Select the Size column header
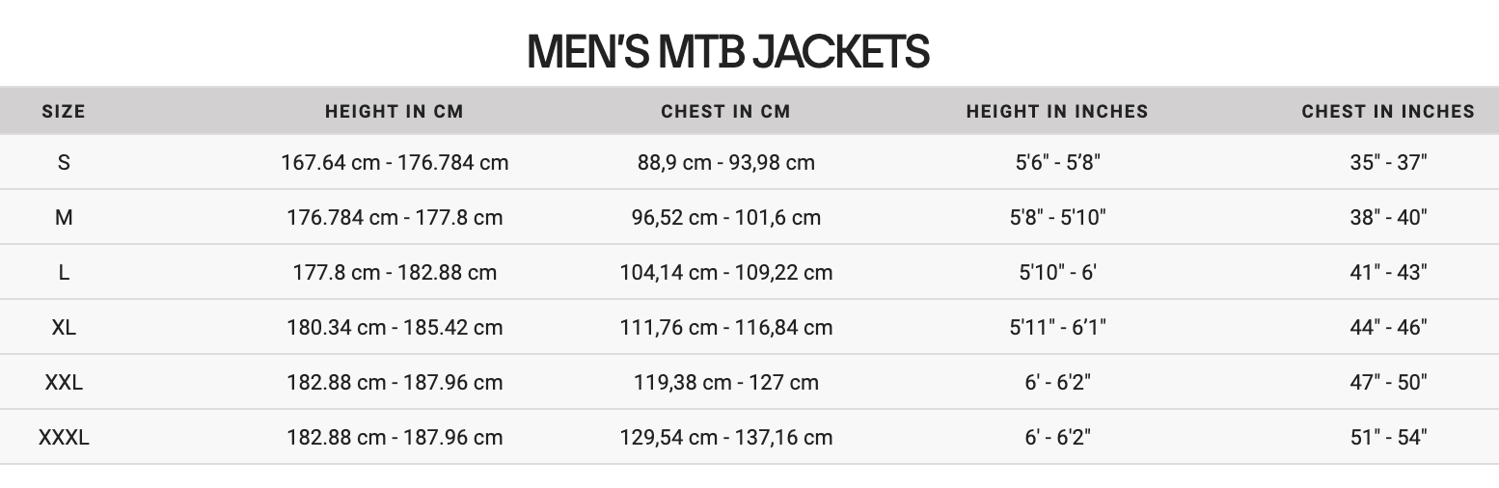The image size is (1499, 488). (x=64, y=112)
